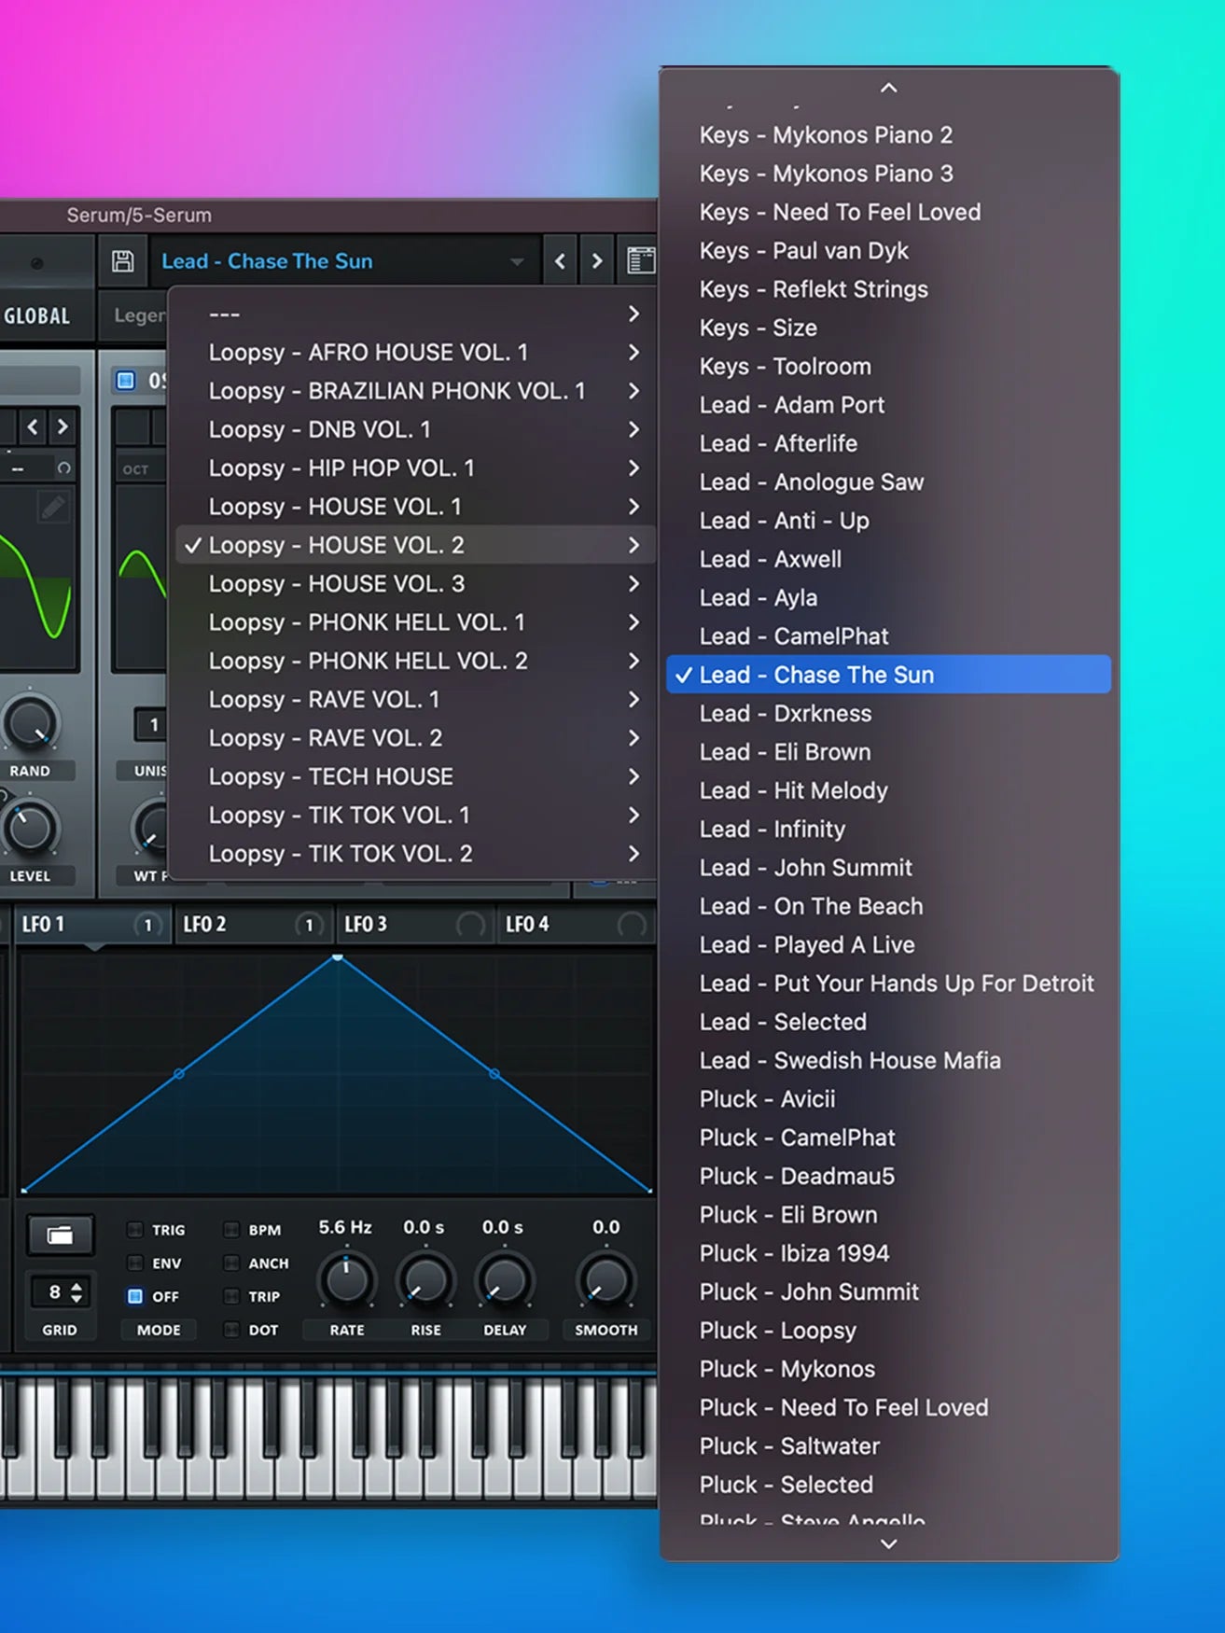Toggle the OFF mode checkbox
Image resolution: width=1225 pixels, height=1633 pixels.
(x=134, y=1296)
